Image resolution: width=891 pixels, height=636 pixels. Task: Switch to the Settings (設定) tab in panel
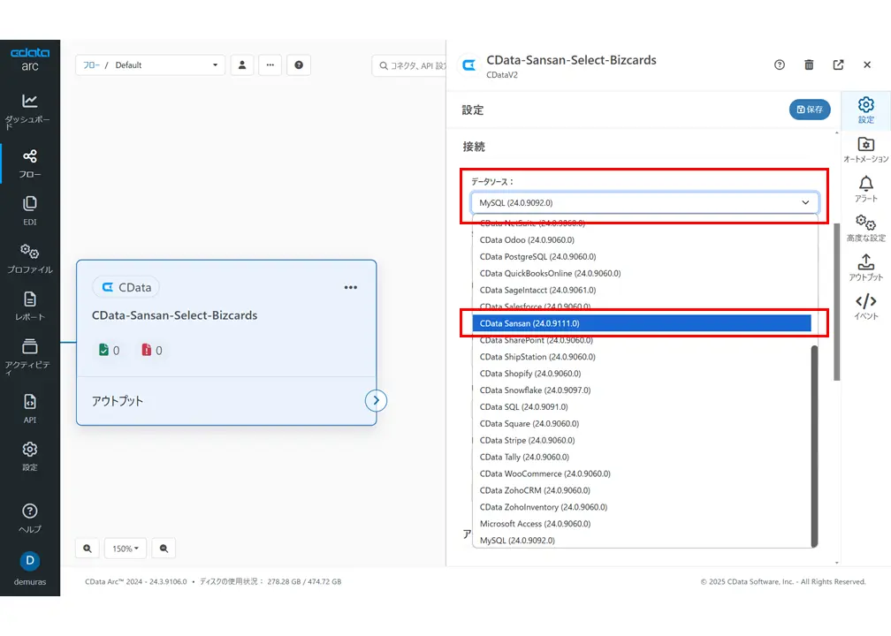click(x=866, y=110)
